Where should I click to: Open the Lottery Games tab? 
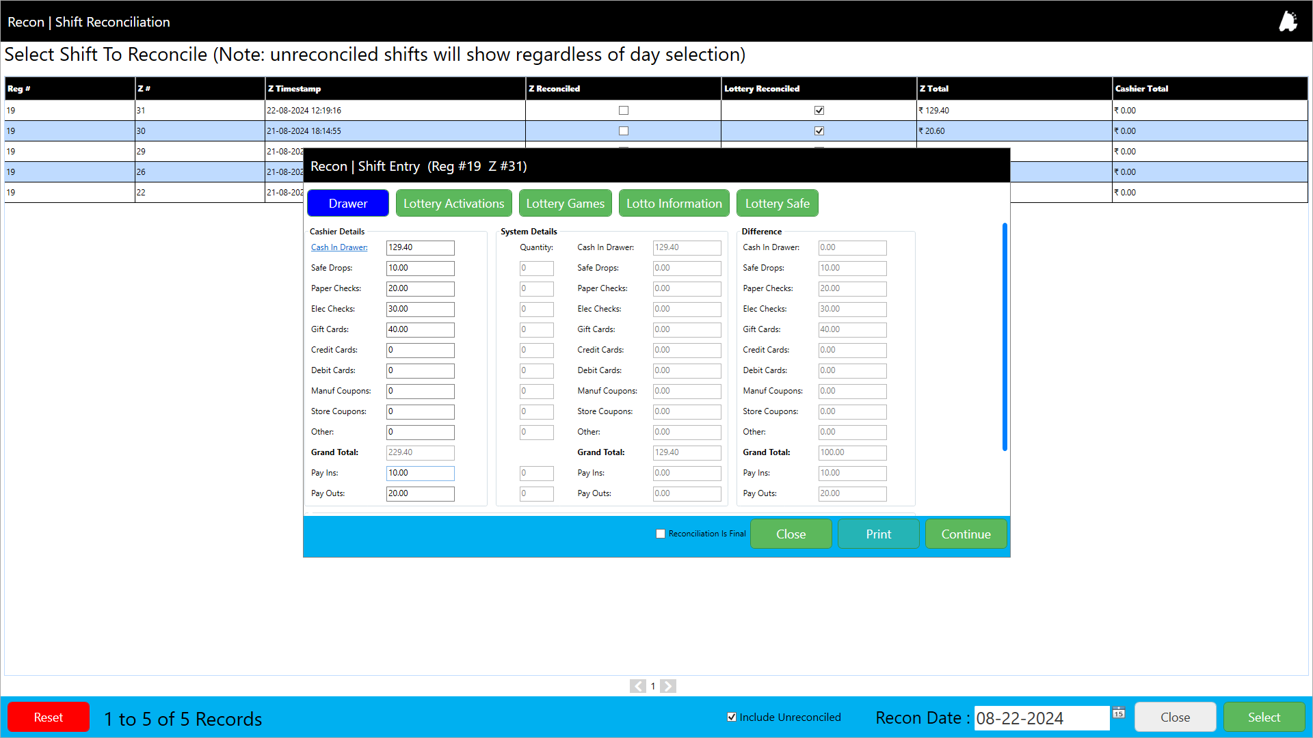coord(565,204)
